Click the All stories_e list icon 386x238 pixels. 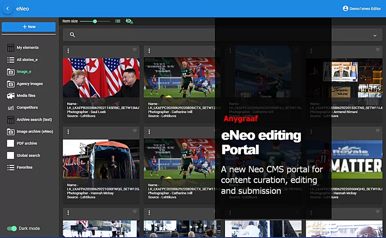tap(11, 60)
